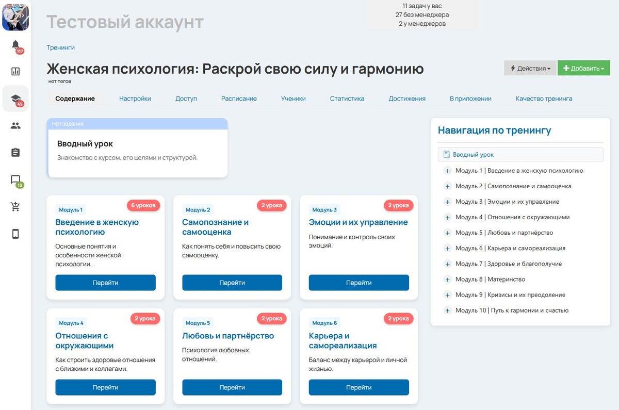
Task: Expand Модуль 10 Путь к гармонии node
Action: click(x=447, y=311)
